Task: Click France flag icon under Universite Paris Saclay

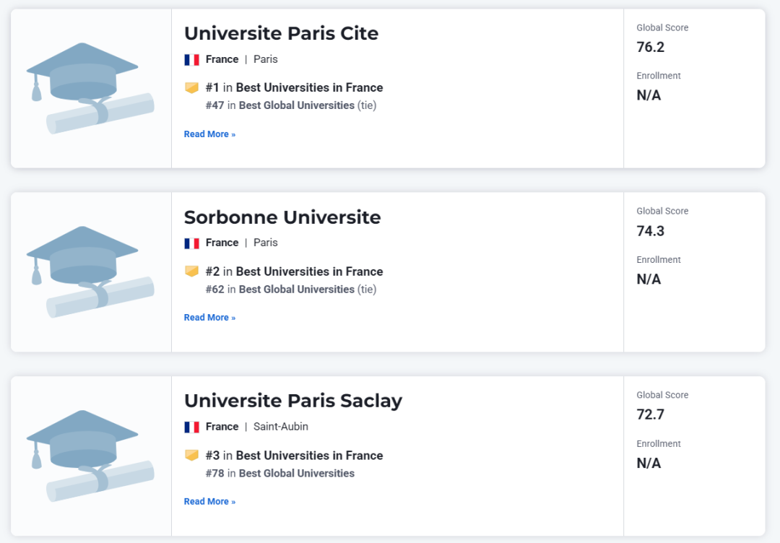Action: point(191,427)
